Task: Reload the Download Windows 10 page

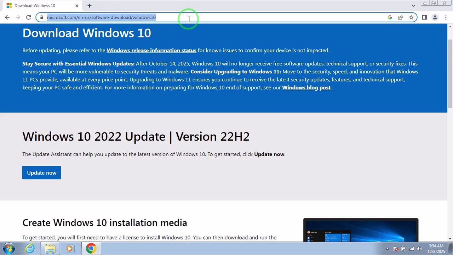Action: click(x=28, y=17)
